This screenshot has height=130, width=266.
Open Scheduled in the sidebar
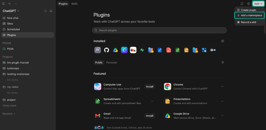coord(13,30)
